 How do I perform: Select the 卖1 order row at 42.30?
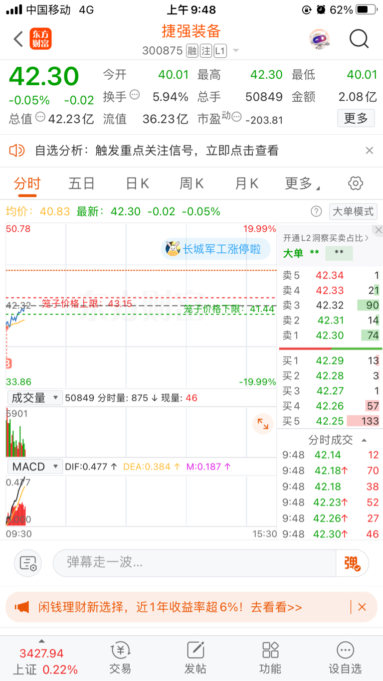(331, 336)
